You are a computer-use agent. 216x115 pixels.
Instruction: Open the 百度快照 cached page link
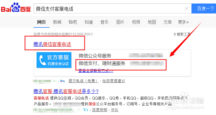[x=100, y=110]
